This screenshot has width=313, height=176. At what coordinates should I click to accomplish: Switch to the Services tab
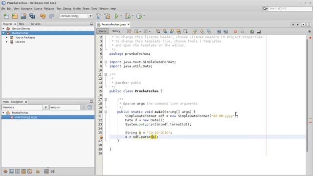tap(36, 24)
